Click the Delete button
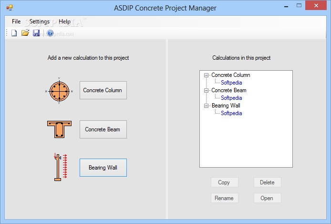The image size is (331, 224). pos(267,182)
